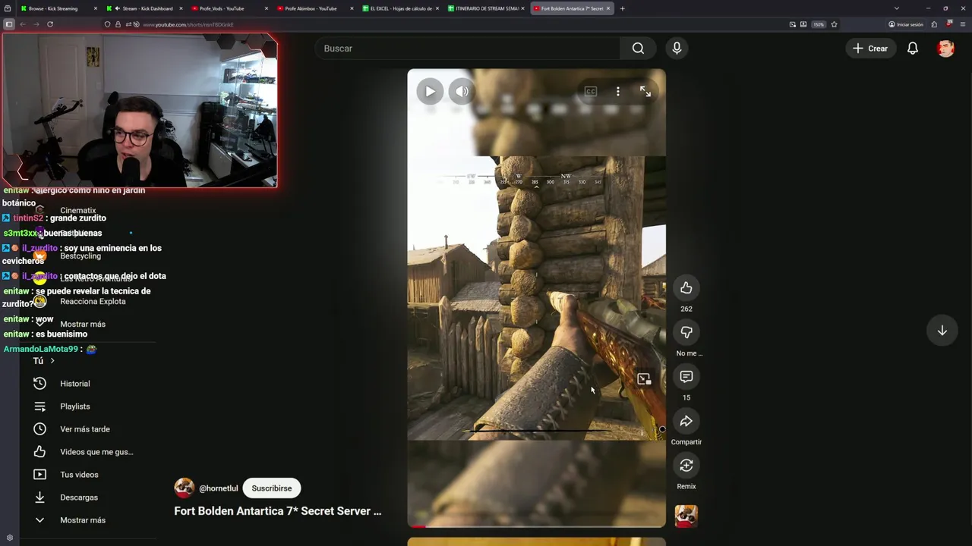Play the YouTube Short video

[430, 92]
